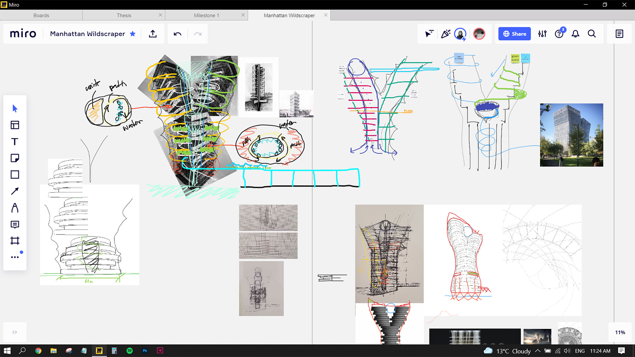Expand hidden system tray icons

[x=537, y=351]
